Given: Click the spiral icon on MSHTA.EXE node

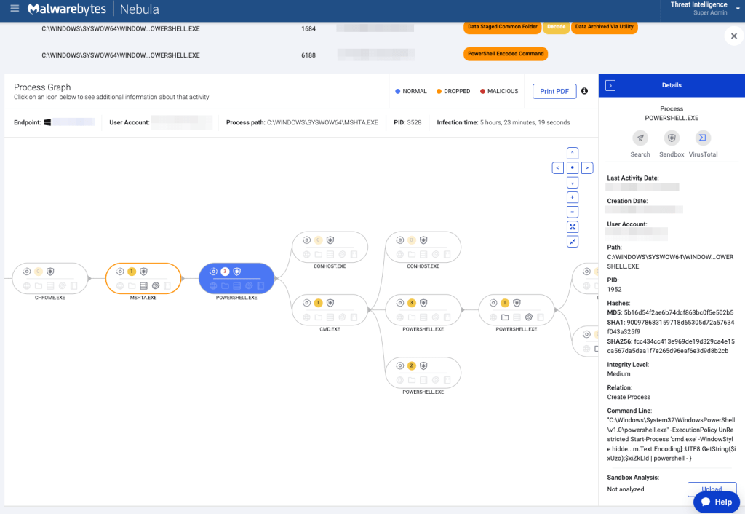Looking at the screenshot, I should [x=156, y=286].
